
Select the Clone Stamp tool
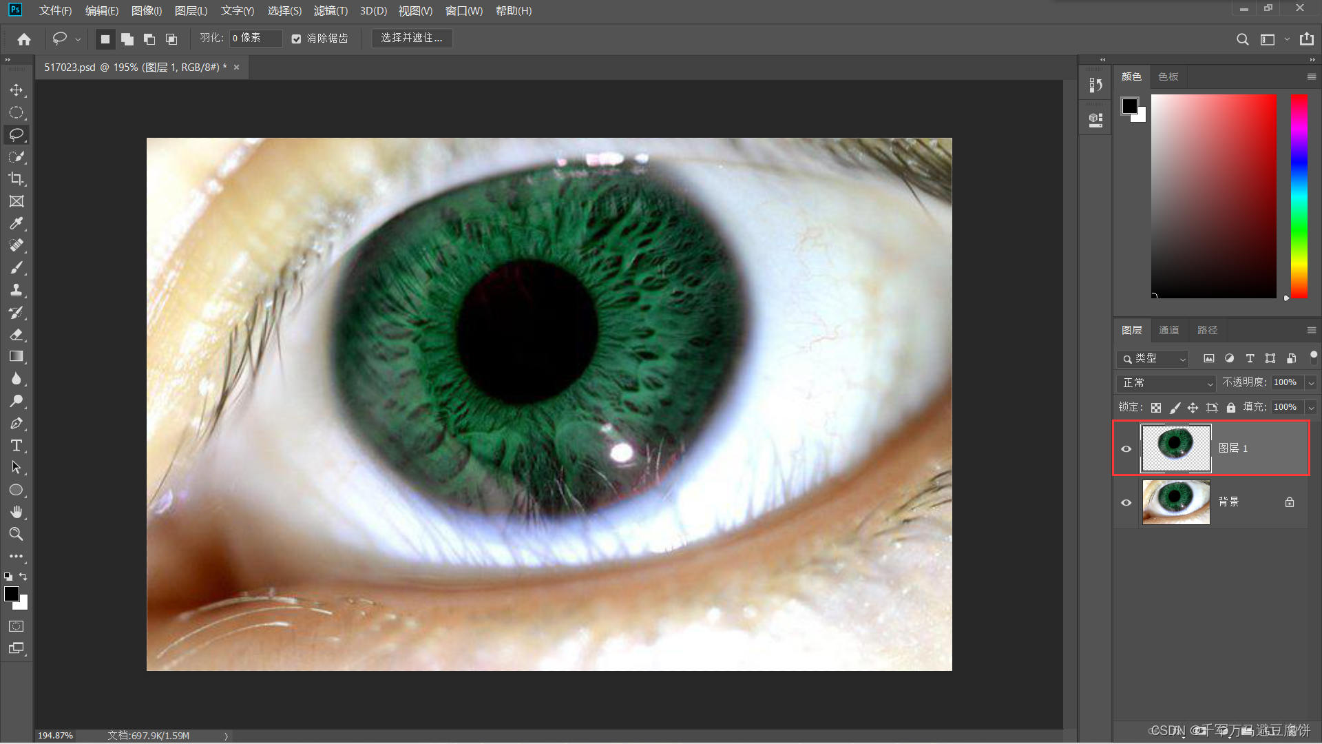point(17,290)
